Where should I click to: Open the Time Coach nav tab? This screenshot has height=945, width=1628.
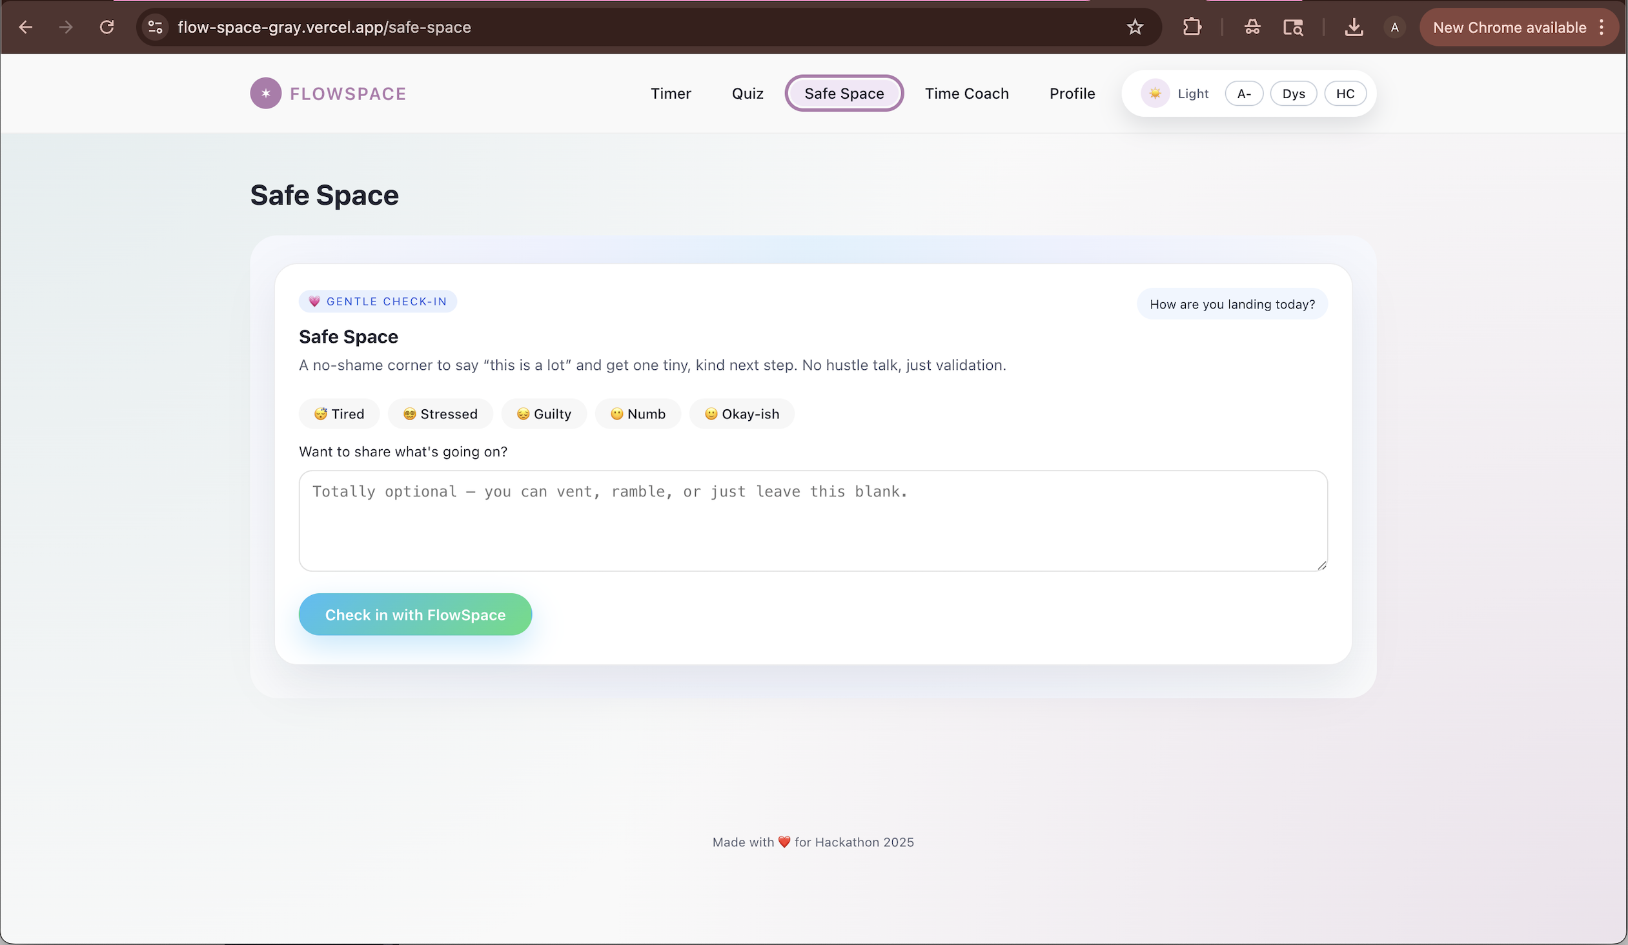point(966,94)
